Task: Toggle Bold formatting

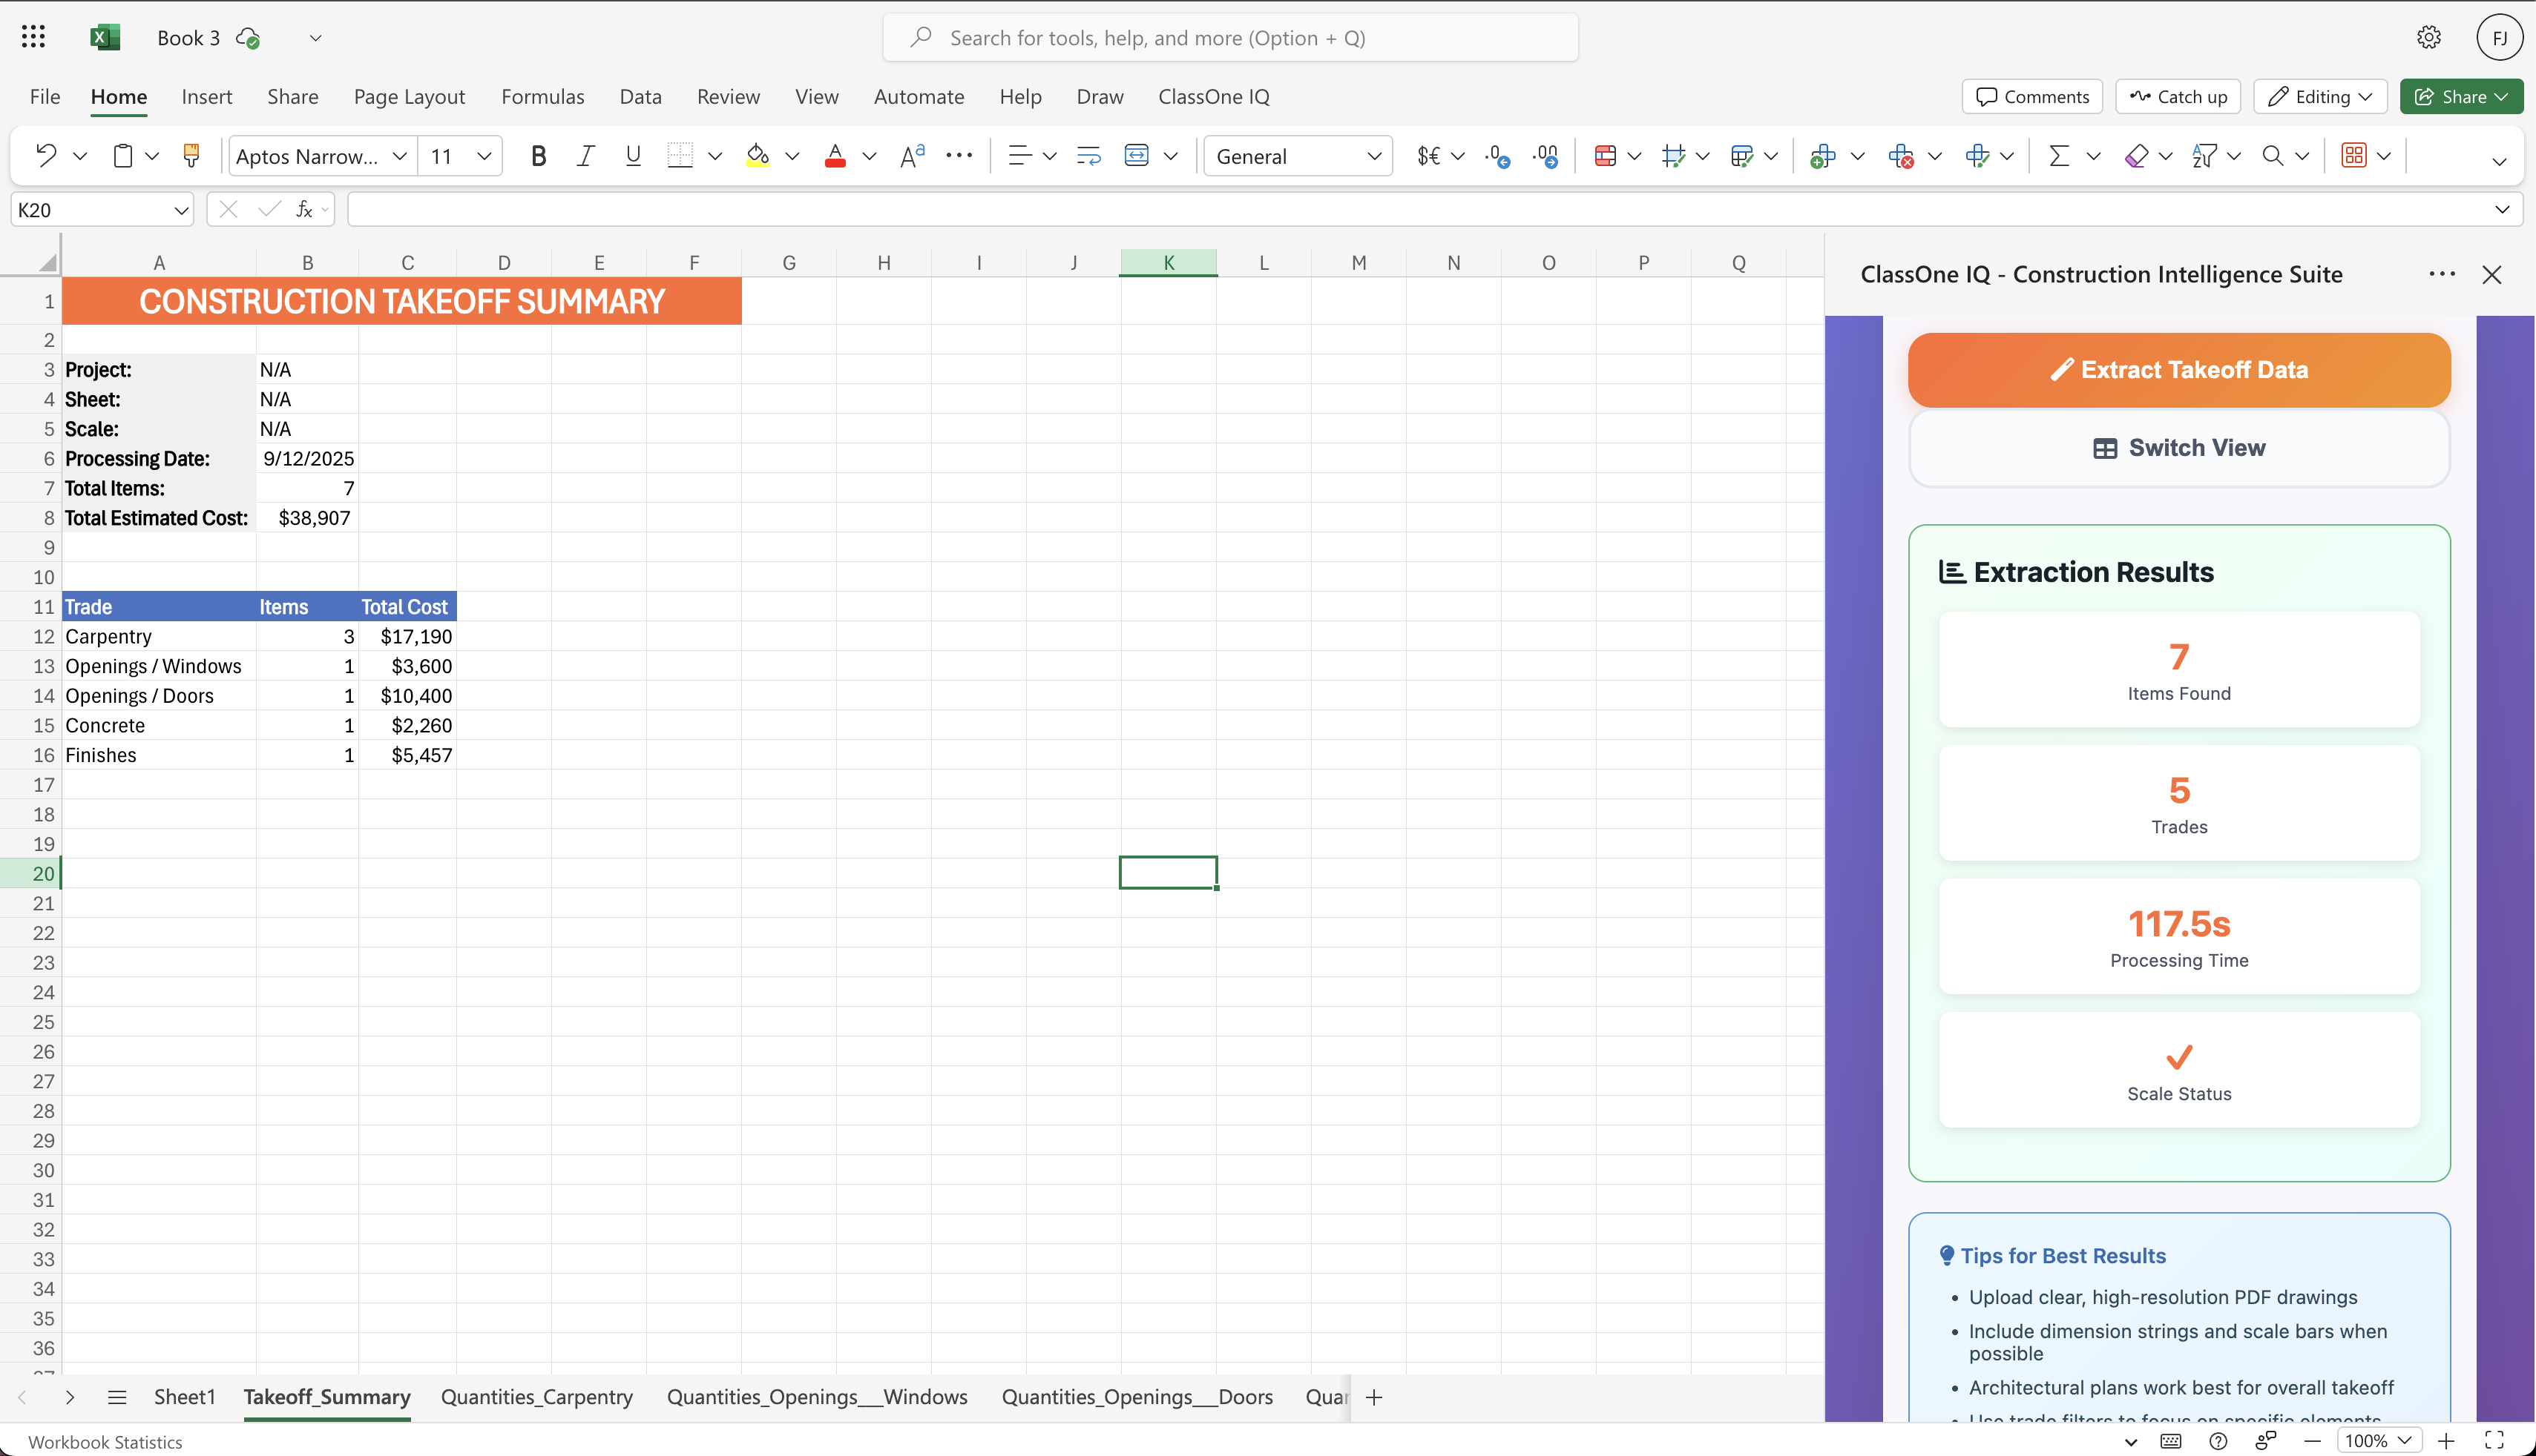Action: [x=539, y=156]
